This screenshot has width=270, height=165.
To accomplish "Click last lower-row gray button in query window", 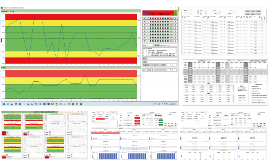I will click(x=258, y=14).
